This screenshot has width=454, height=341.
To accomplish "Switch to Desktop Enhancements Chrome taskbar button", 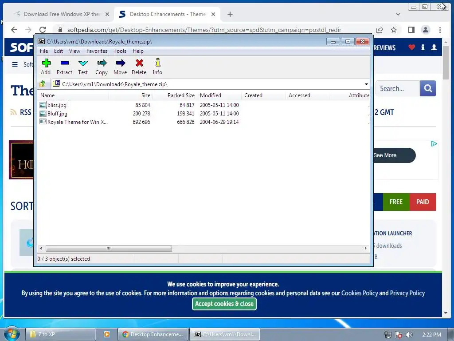I will pos(153,334).
